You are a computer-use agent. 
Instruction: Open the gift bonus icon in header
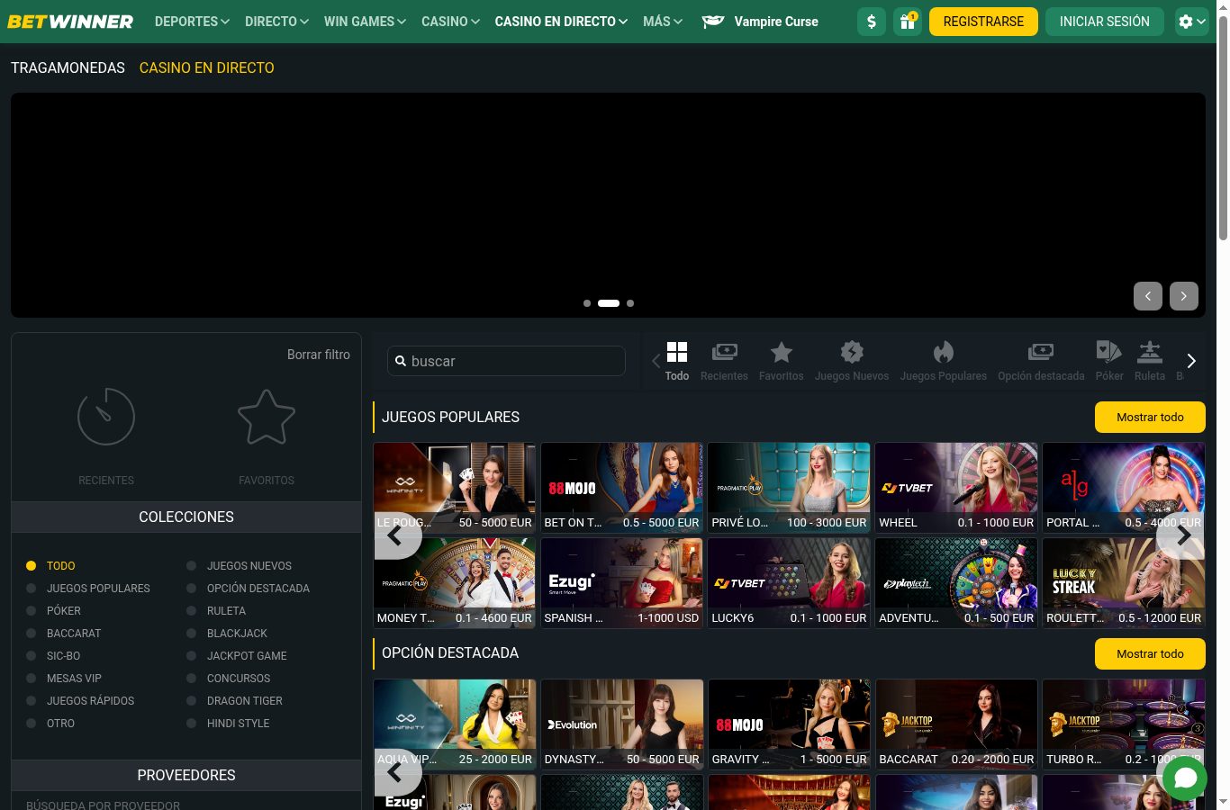pyautogui.click(x=908, y=22)
